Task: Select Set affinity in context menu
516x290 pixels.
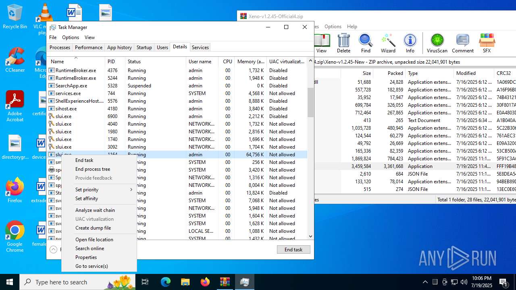Action: [99, 199]
